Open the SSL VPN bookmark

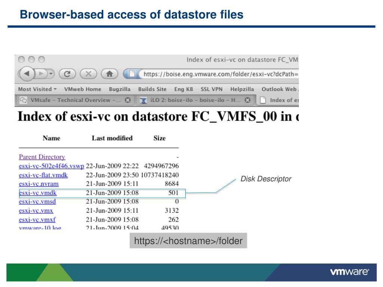[x=212, y=89]
